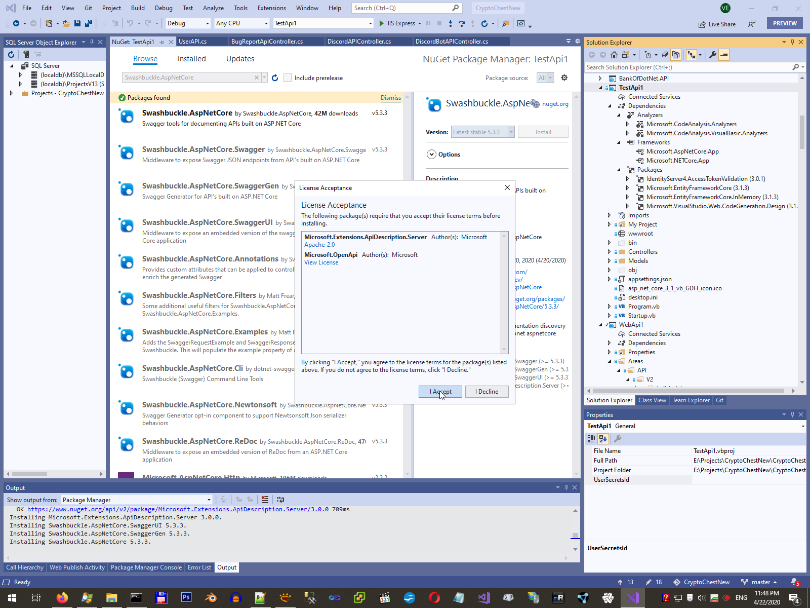The width and height of the screenshot is (810, 608).
Task: Click the user account VE avatar
Action: point(725,8)
